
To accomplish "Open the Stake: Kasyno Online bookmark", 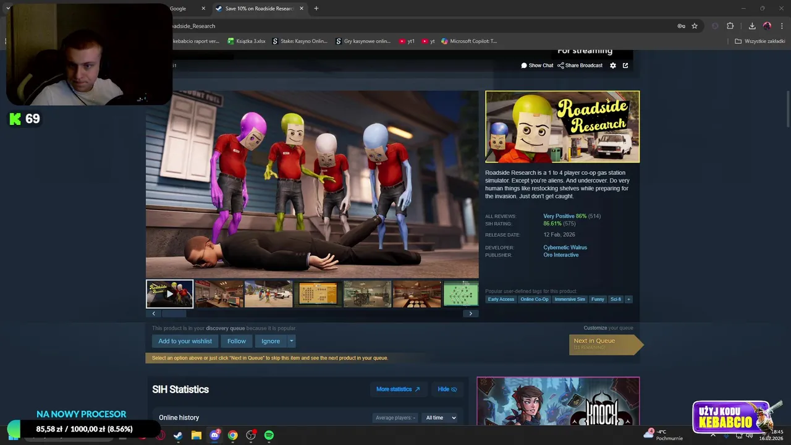I will (x=300, y=41).
